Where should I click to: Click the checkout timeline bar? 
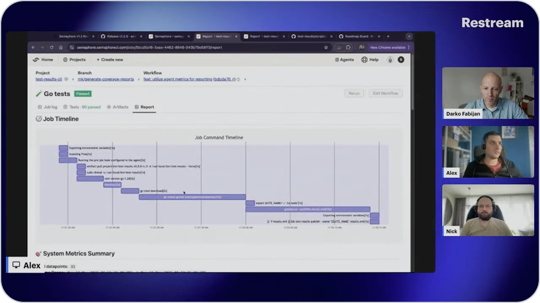point(112,185)
